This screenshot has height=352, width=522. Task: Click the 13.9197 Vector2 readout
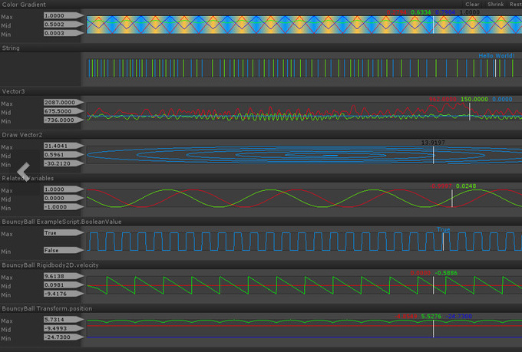click(x=433, y=143)
